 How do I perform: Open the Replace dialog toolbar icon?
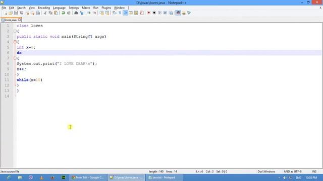coord(82,13)
